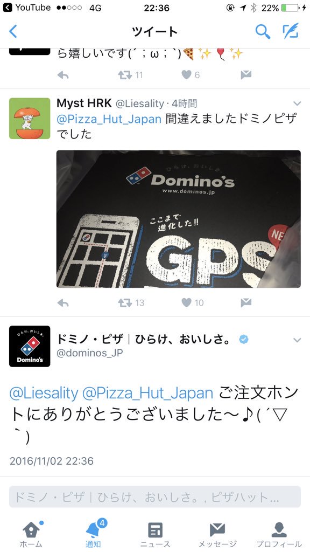The width and height of the screenshot is (310, 552).
Task: Expand options chevron on Myst HRK tweet
Action: [297, 103]
